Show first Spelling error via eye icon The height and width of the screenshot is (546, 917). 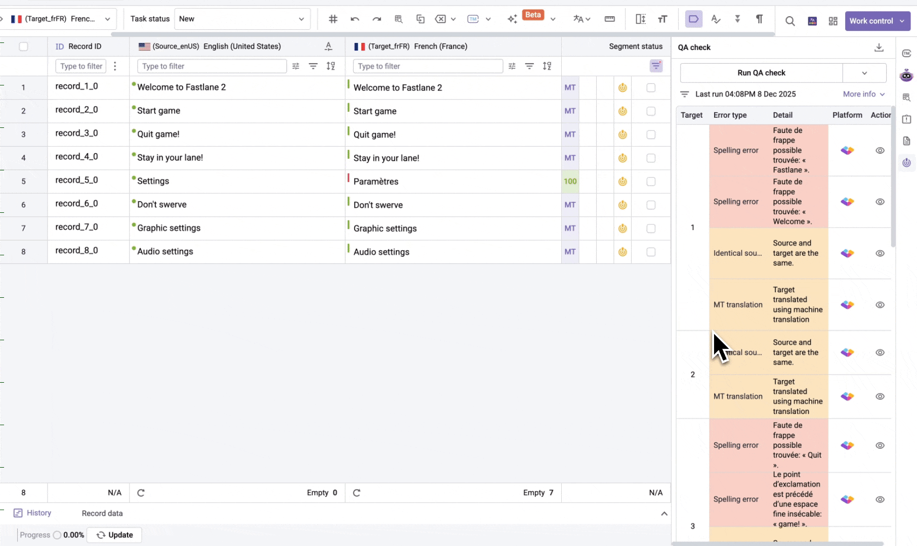tap(880, 151)
